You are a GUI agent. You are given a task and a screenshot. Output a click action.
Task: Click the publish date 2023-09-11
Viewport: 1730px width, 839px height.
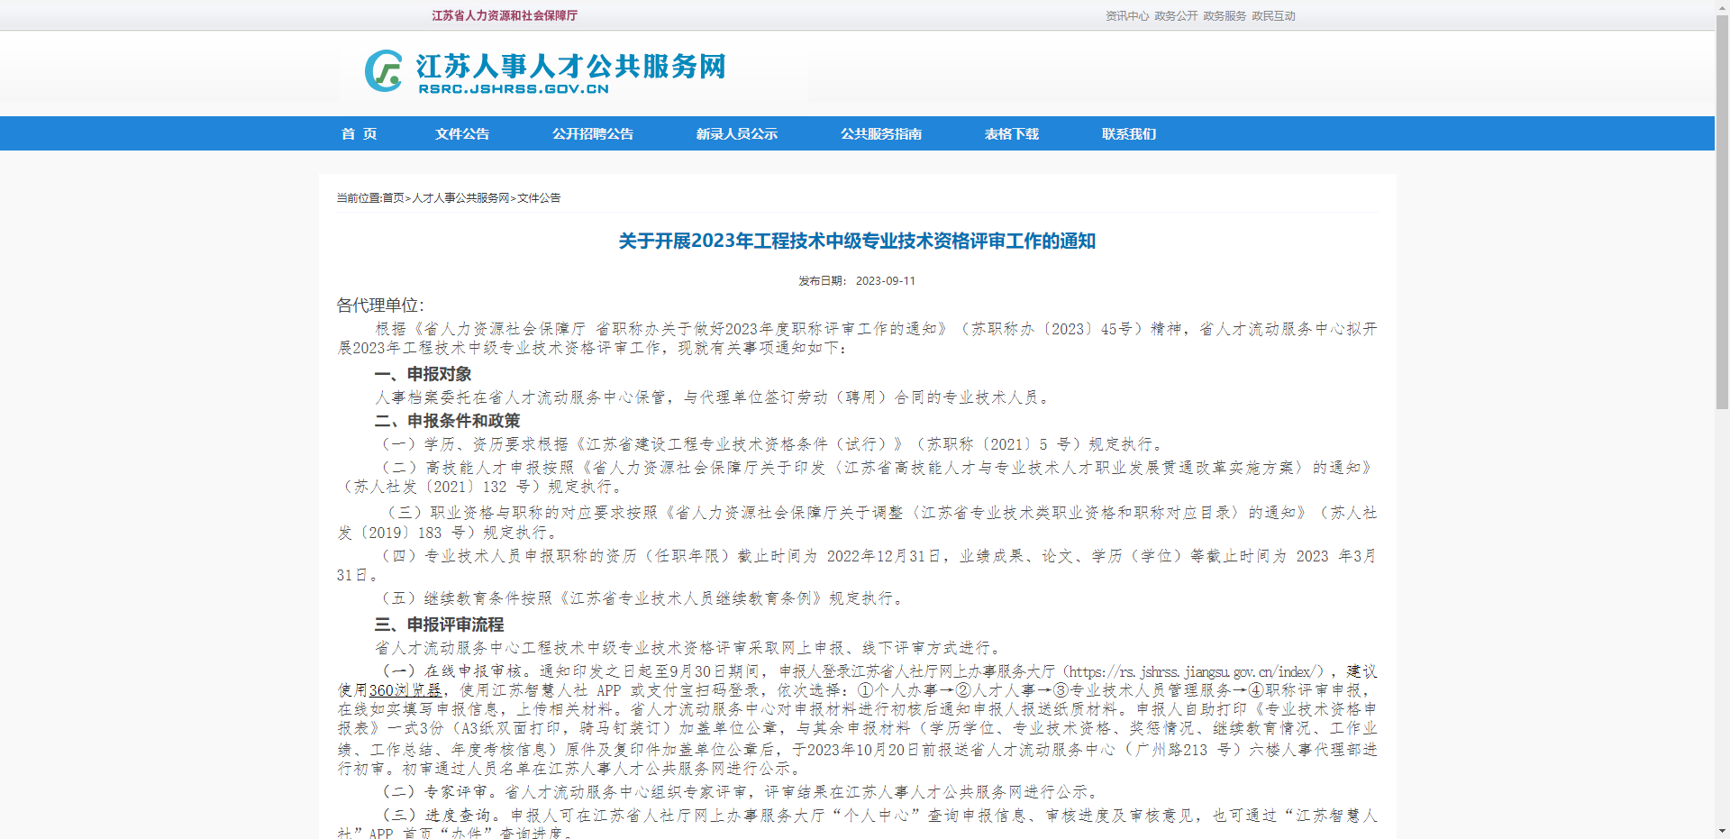click(x=886, y=280)
